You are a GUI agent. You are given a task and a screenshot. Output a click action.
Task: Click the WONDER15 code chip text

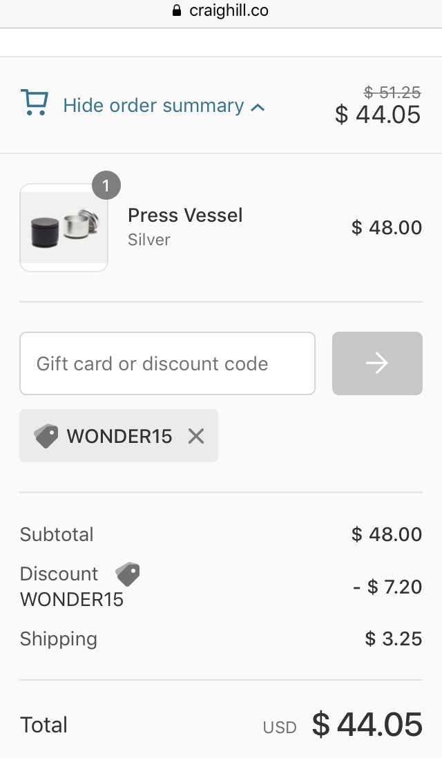(119, 436)
